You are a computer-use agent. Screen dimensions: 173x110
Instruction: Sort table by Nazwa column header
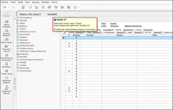pos(120,35)
